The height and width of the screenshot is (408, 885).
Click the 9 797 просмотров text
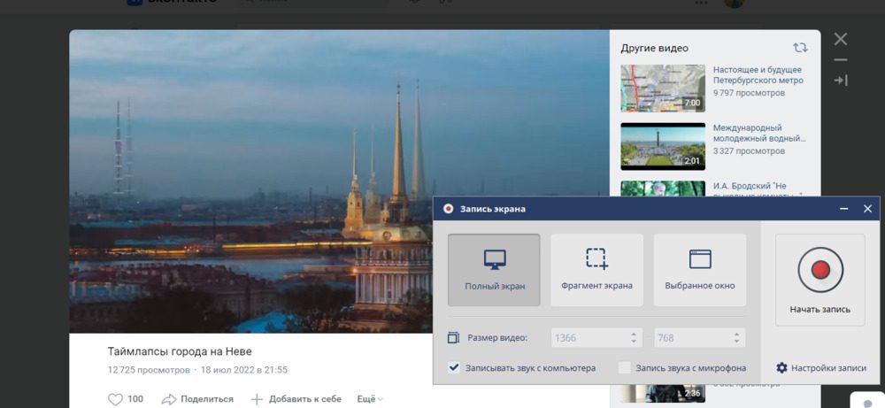click(x=747, y=93)
